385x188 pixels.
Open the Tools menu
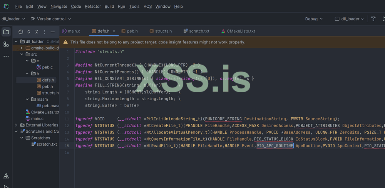point(134,7)
